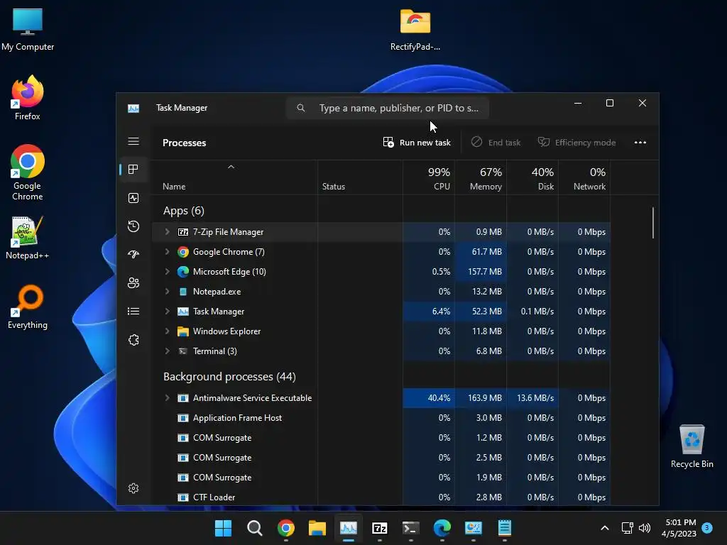Sort processes by Network column
This screenshot has height=545, width=727.
point(585,178)
